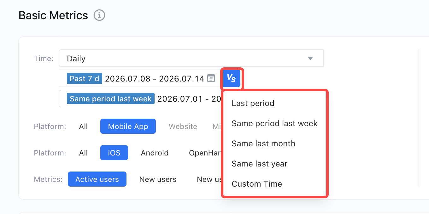Image resolution: width=429 pixels, height=214 pixels.
Task: Click the VS compare button
Action: pos(232,79)
